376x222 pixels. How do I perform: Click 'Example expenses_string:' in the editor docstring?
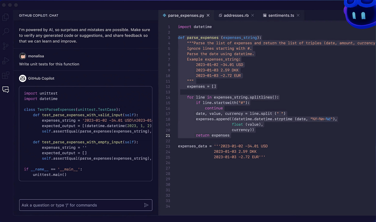(x=214, y=59)
